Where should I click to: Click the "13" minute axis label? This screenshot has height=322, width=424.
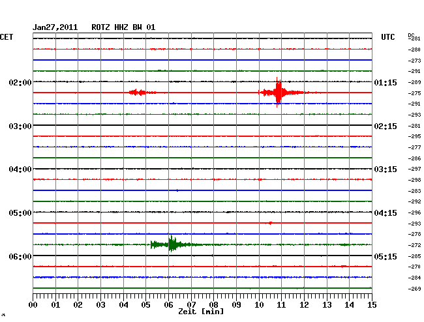coord(327,305)
